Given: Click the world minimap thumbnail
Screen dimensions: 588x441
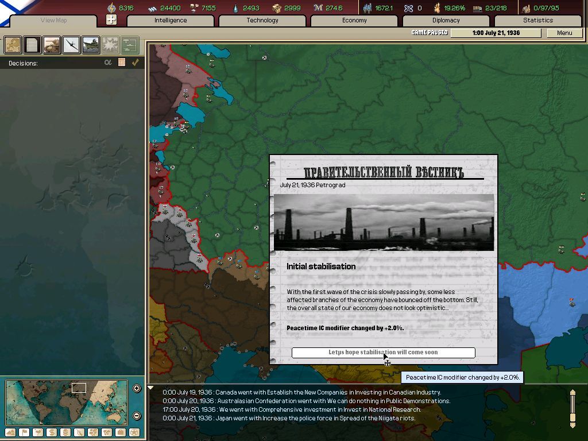Looking at the screenshot, I should pos(67,403).
